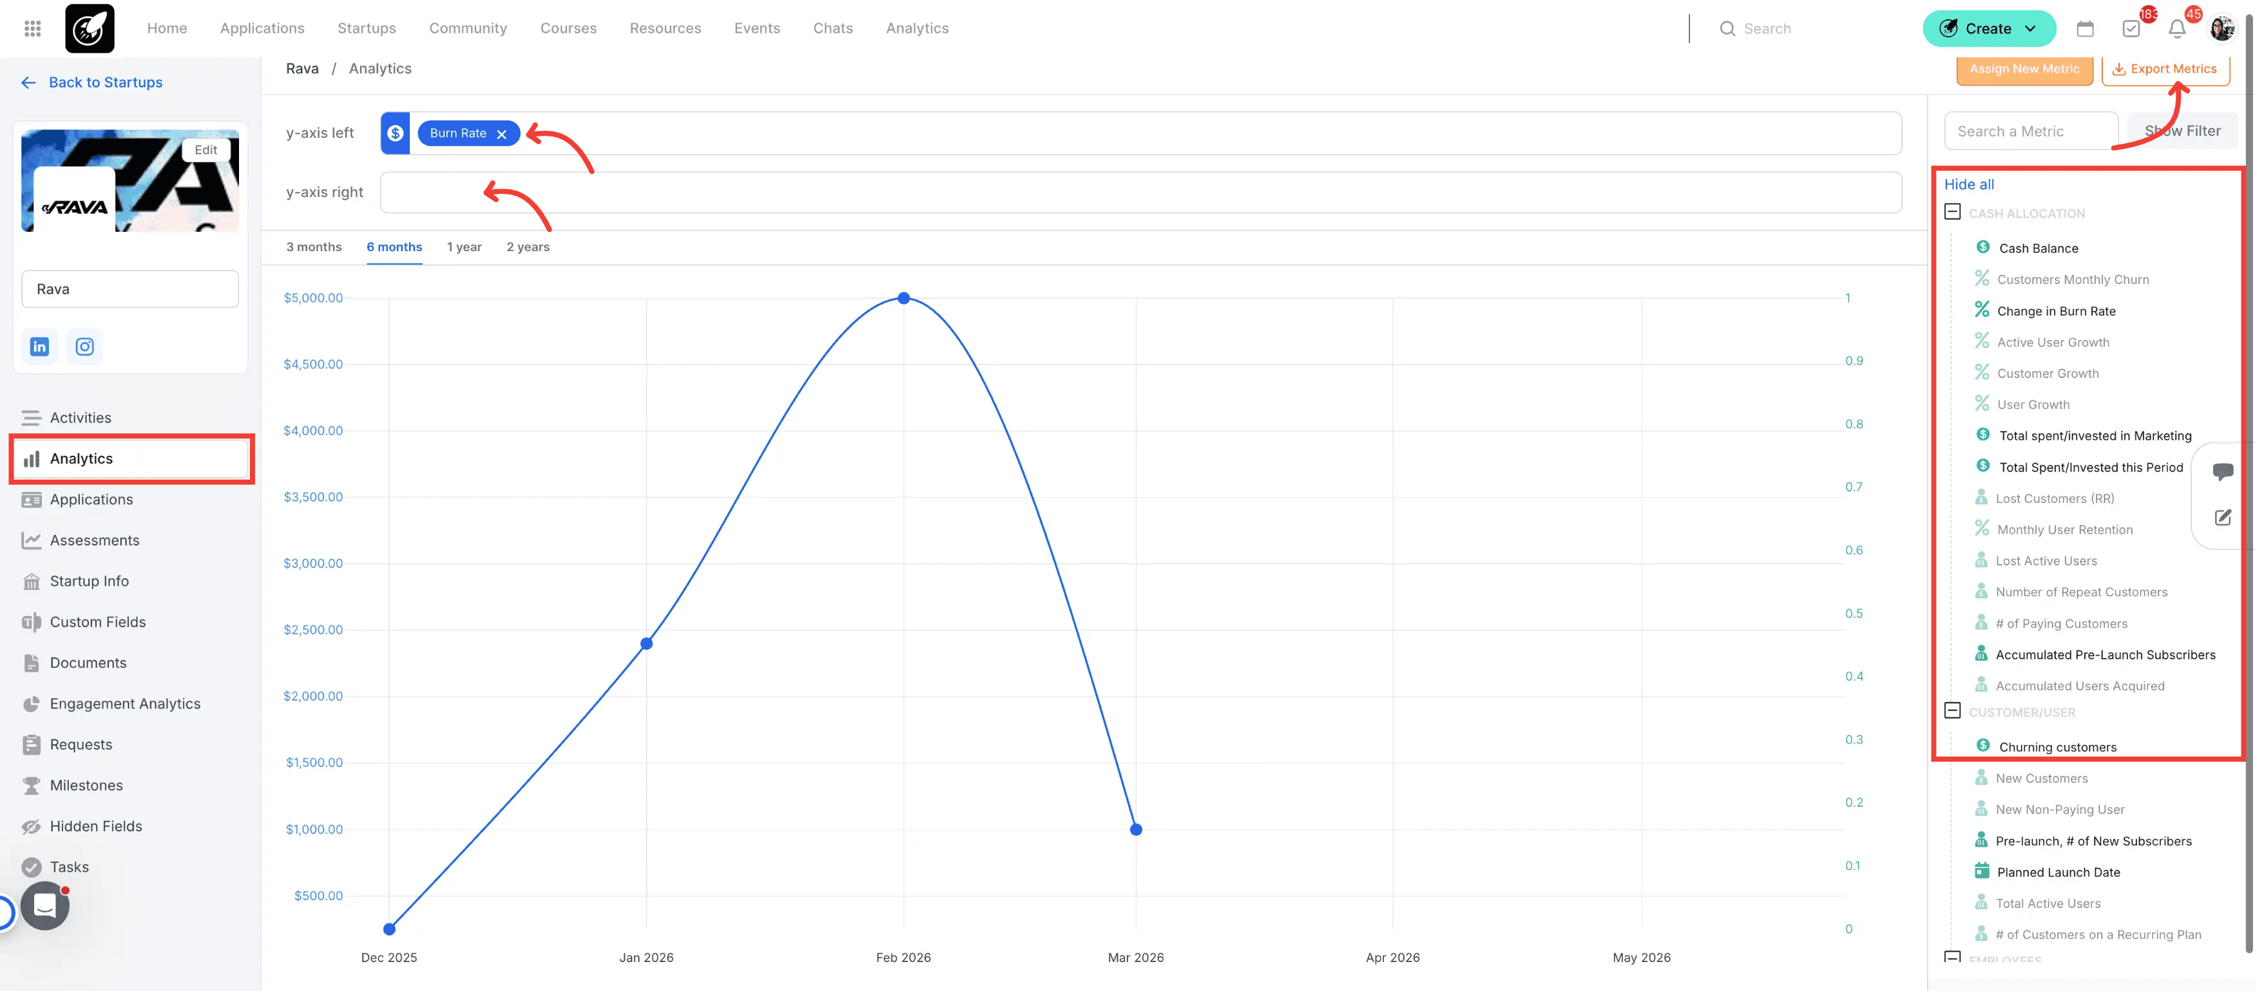Click the Jan 2026 chart data point
The image size is (2255, 991).
(x=646, y=644)
